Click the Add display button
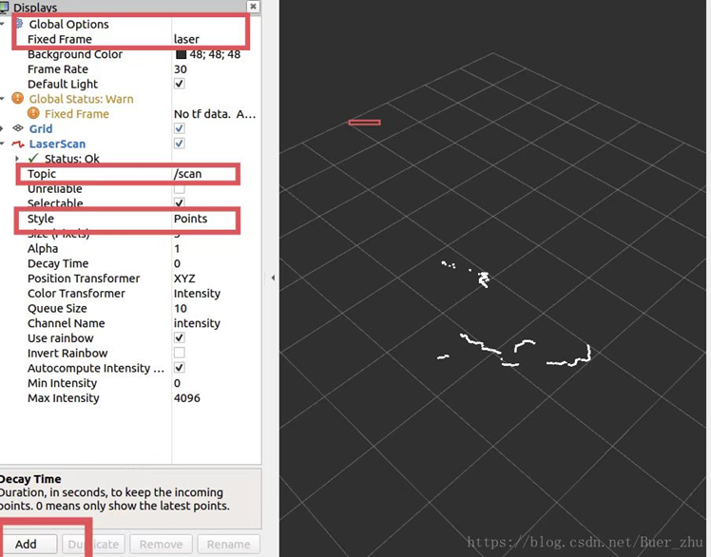The image size is (711, 557). [x=29, y=544]
